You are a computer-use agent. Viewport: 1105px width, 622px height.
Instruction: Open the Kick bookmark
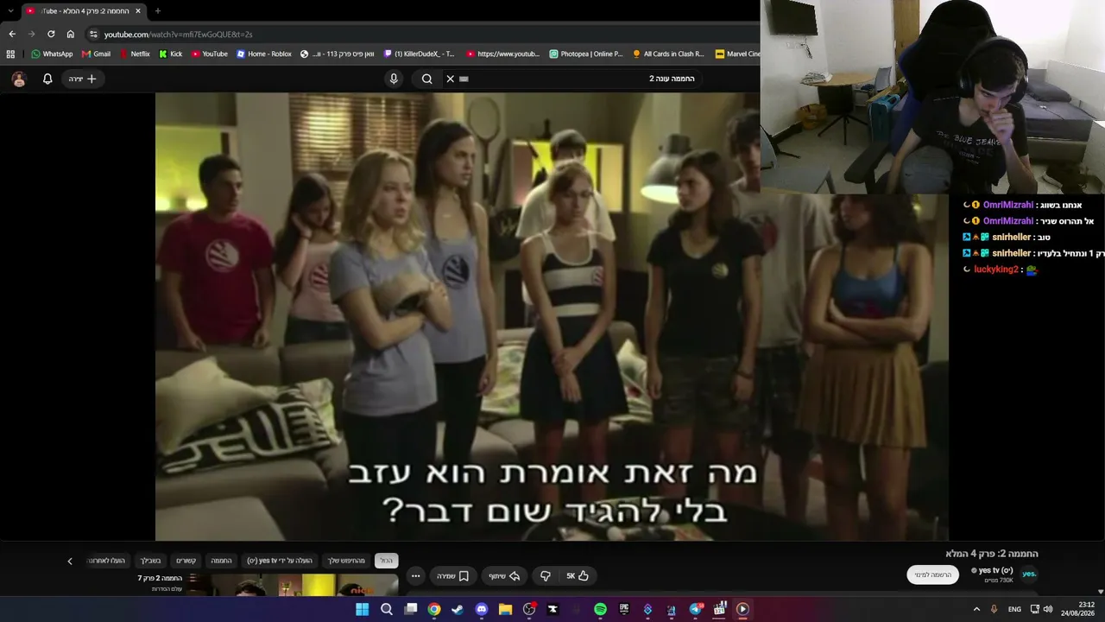point(170,54)
